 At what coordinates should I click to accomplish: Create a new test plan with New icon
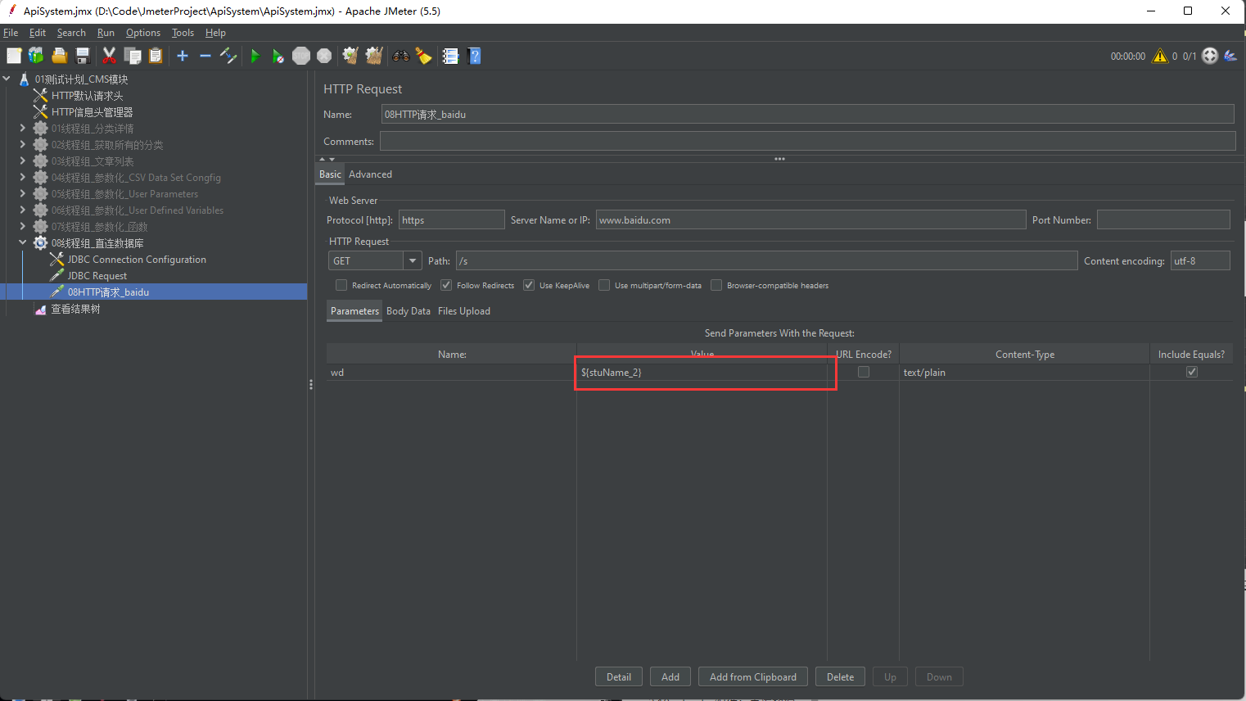click(x=14, y=56)
